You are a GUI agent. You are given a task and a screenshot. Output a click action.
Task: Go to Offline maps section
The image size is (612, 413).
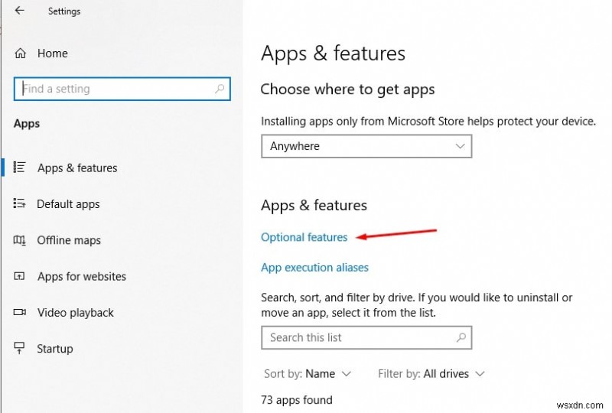(x=69, y=240)
